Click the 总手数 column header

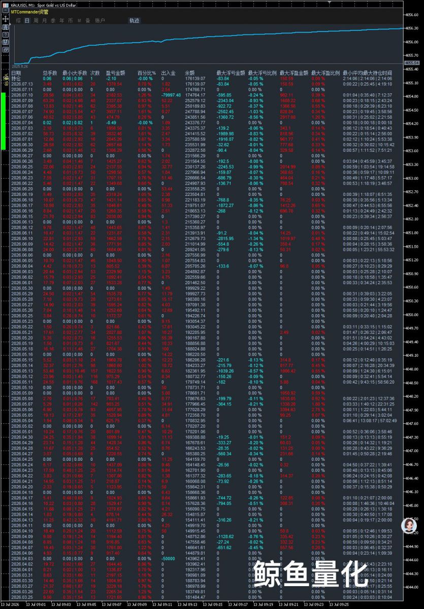[x=50, y=73]
